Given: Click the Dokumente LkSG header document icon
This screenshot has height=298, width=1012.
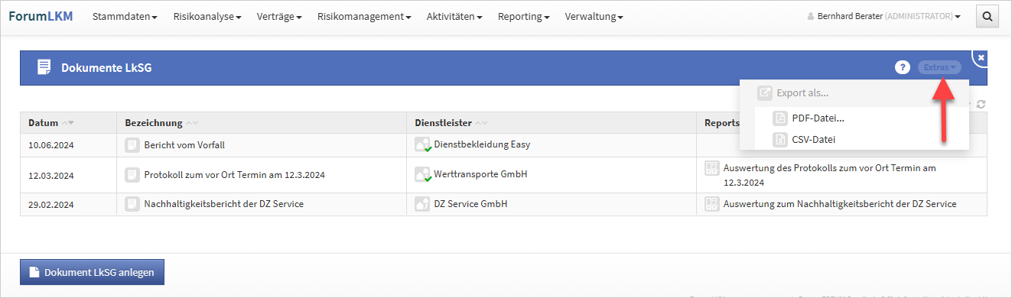Looking at the screenshot, I should click(x=44, y=67).
